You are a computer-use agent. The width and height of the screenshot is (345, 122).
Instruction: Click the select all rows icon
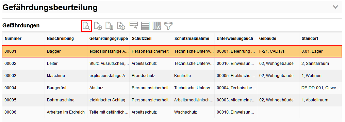pos(145,26)
